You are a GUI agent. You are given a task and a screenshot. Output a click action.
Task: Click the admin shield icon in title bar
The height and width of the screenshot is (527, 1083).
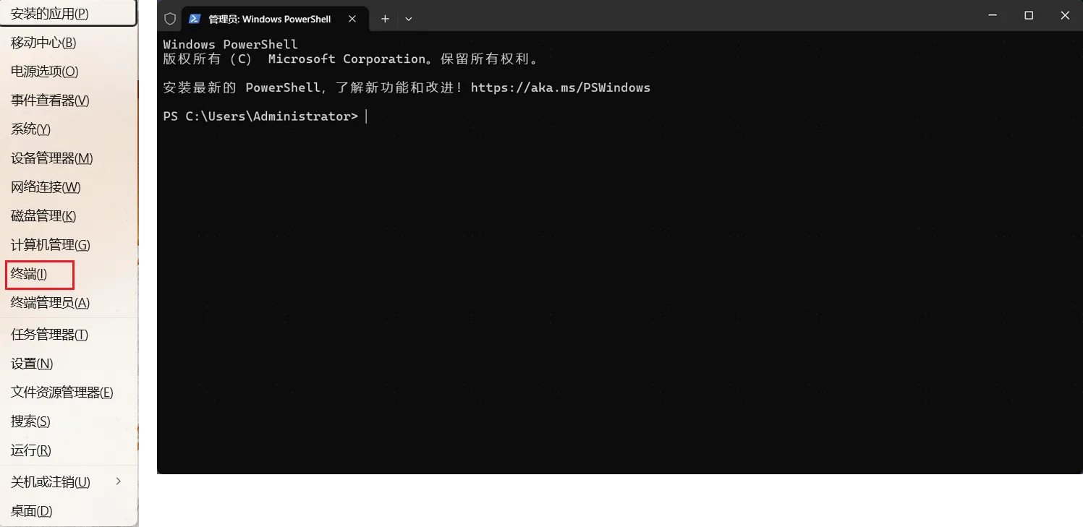coord(170,19)
